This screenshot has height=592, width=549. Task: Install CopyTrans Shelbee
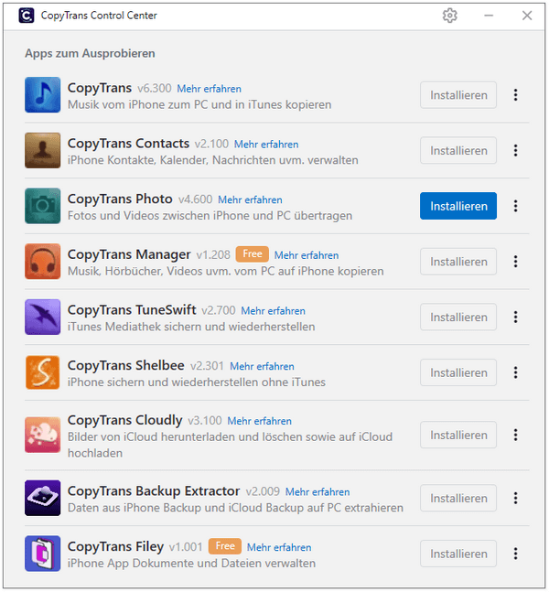pos(458,372)
